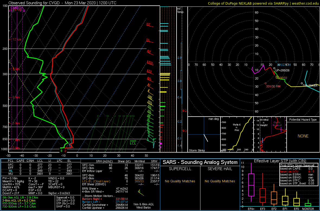The image size is (320, 211).
Task: Click '3-6km AGL LR = 6.2 C/km'
Action: tap(19, 200)
